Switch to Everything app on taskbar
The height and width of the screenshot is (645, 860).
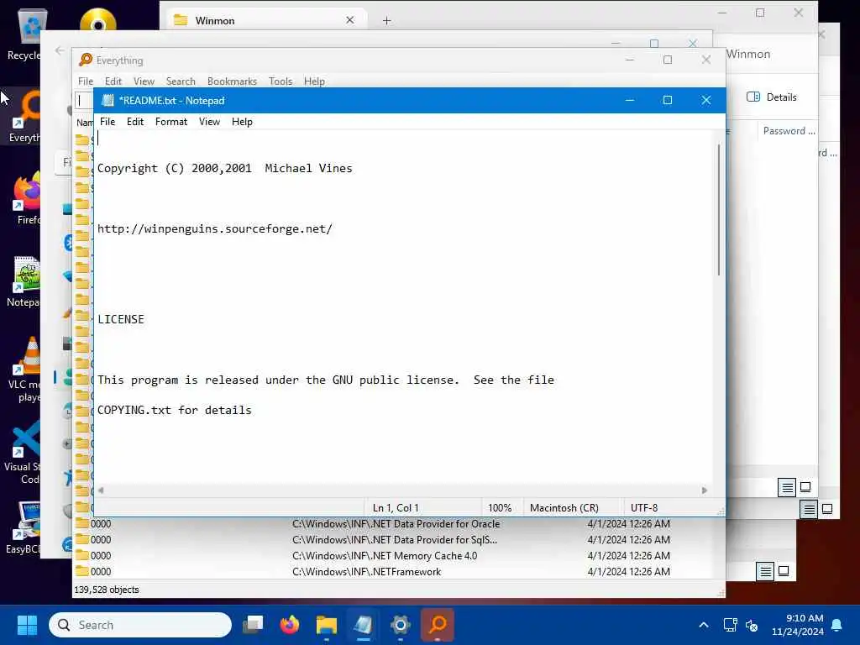(437, 625)
